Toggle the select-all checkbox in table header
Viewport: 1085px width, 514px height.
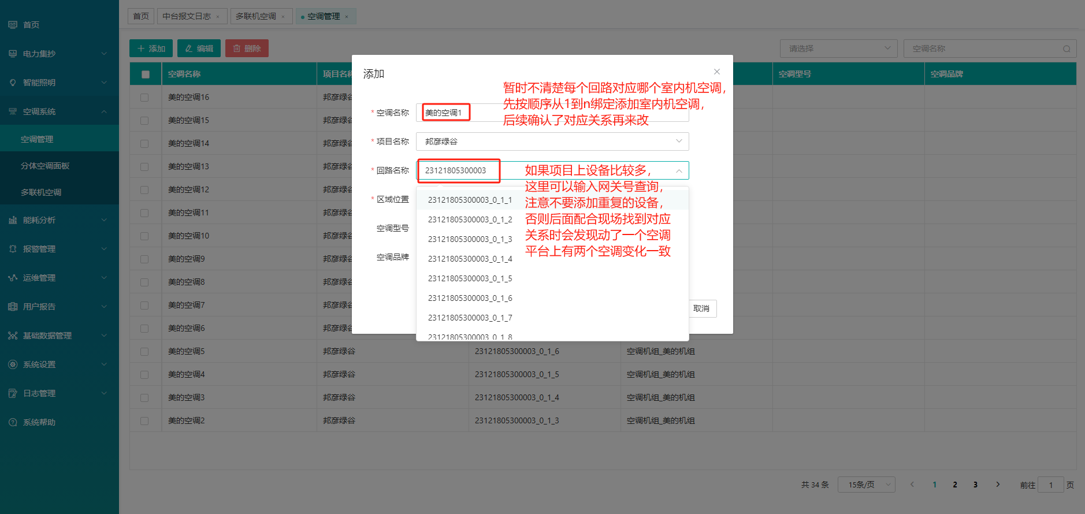click(x=145, y=74)
